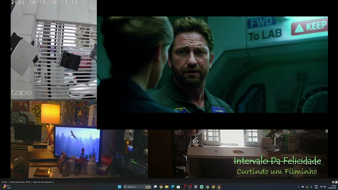
Task: Open Microsoft Store from the taskbar
Action: coord(178,187)
